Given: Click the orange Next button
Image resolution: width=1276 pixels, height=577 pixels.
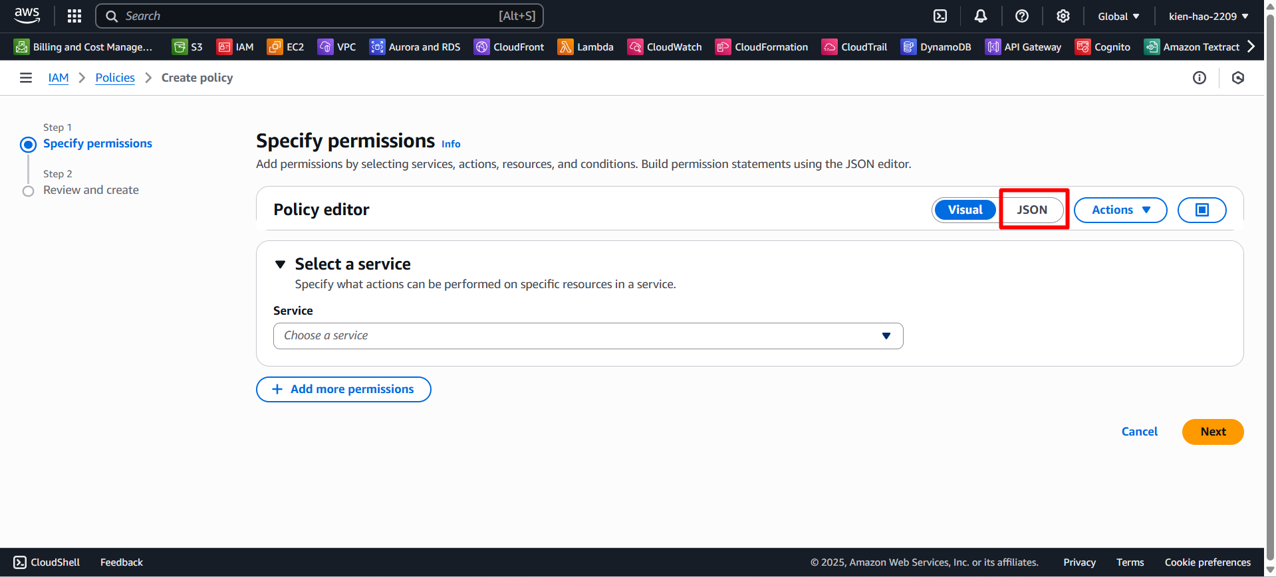Looking at the screenshot, I should [x=1212, y=432].
